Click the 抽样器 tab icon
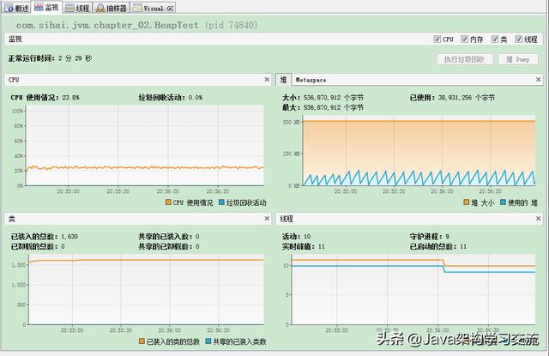The image size is (549, 356). point(100,8)
